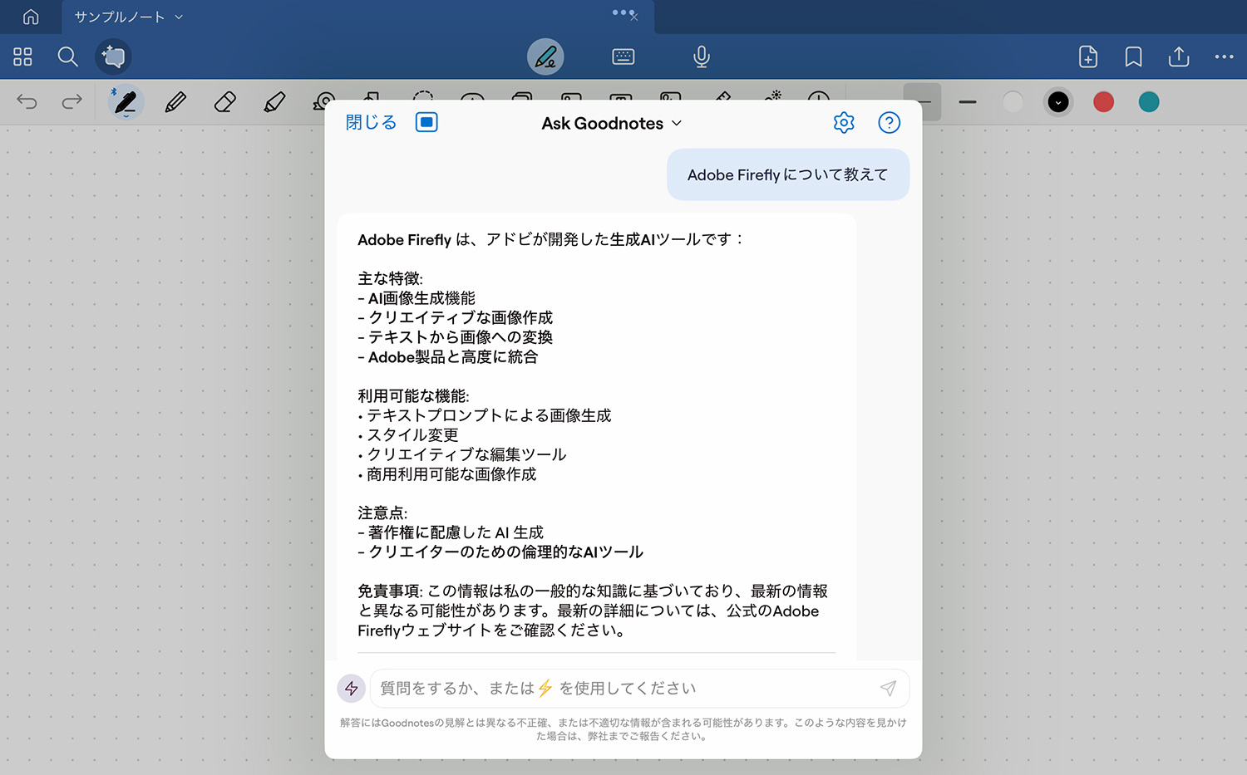
Task: Select the eraser tool
Action: coord(224,102)
